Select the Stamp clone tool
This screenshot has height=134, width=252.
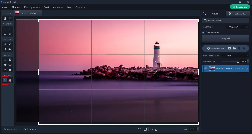coord(5,60)
